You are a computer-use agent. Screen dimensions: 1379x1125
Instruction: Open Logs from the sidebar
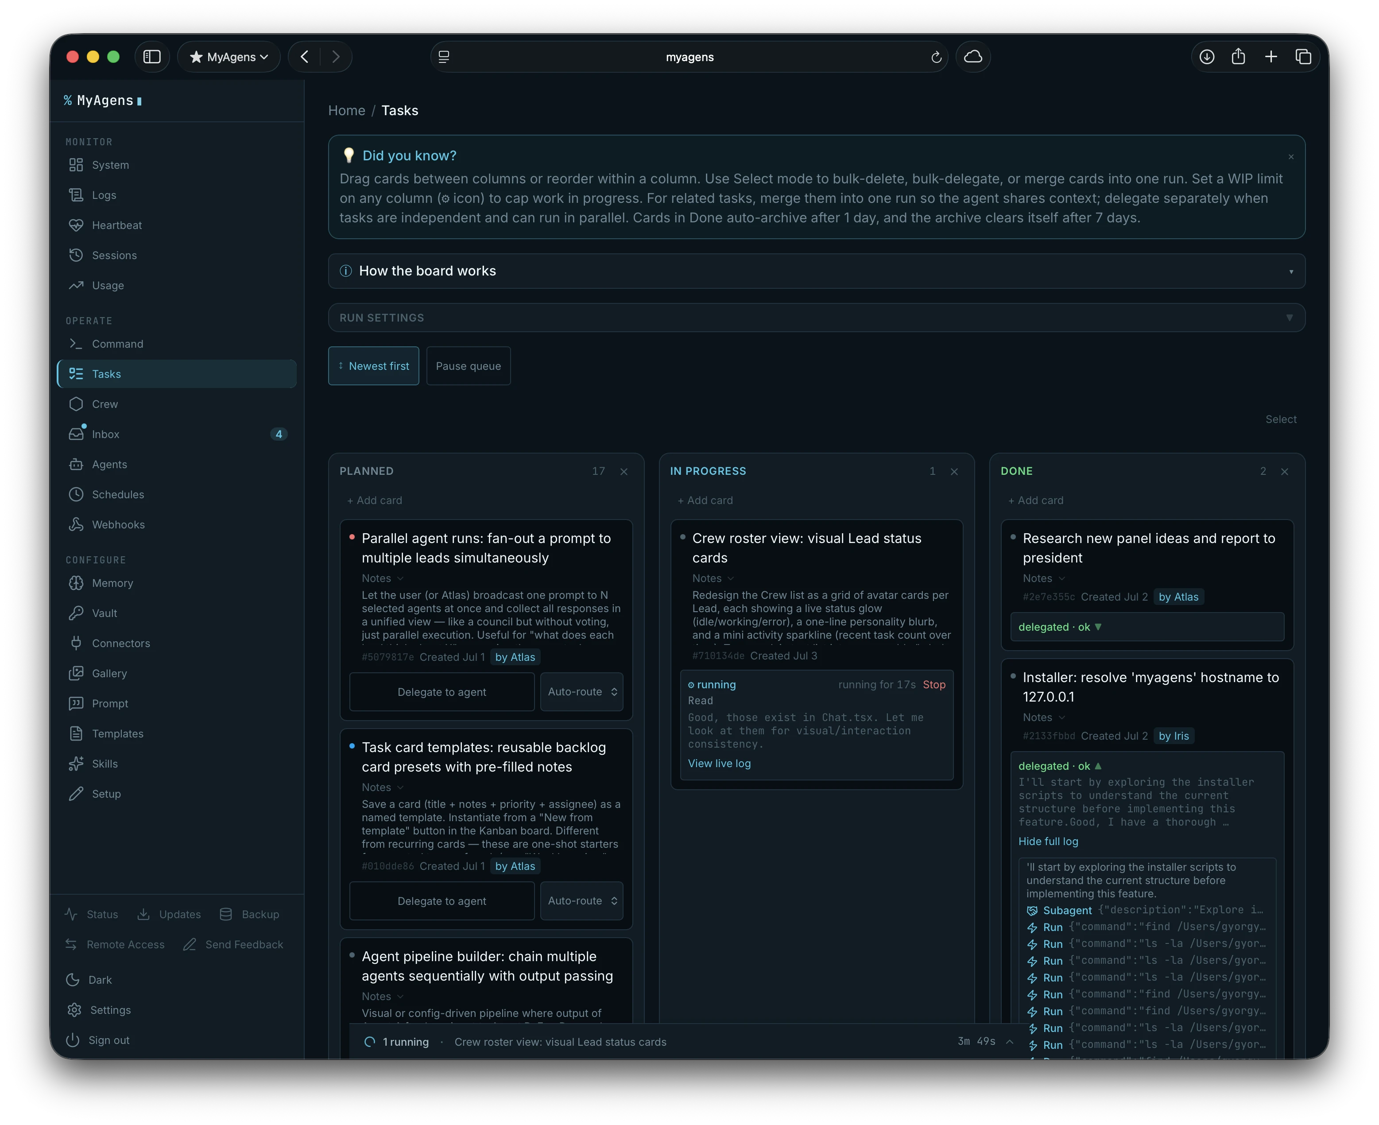tap(176, 195)
